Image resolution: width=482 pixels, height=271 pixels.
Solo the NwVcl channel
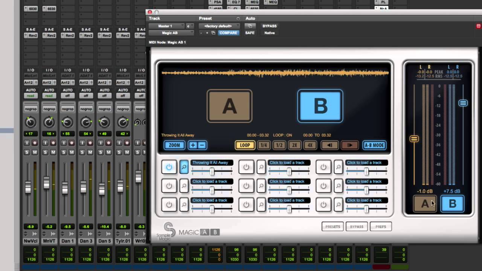[x=27, y=152]
